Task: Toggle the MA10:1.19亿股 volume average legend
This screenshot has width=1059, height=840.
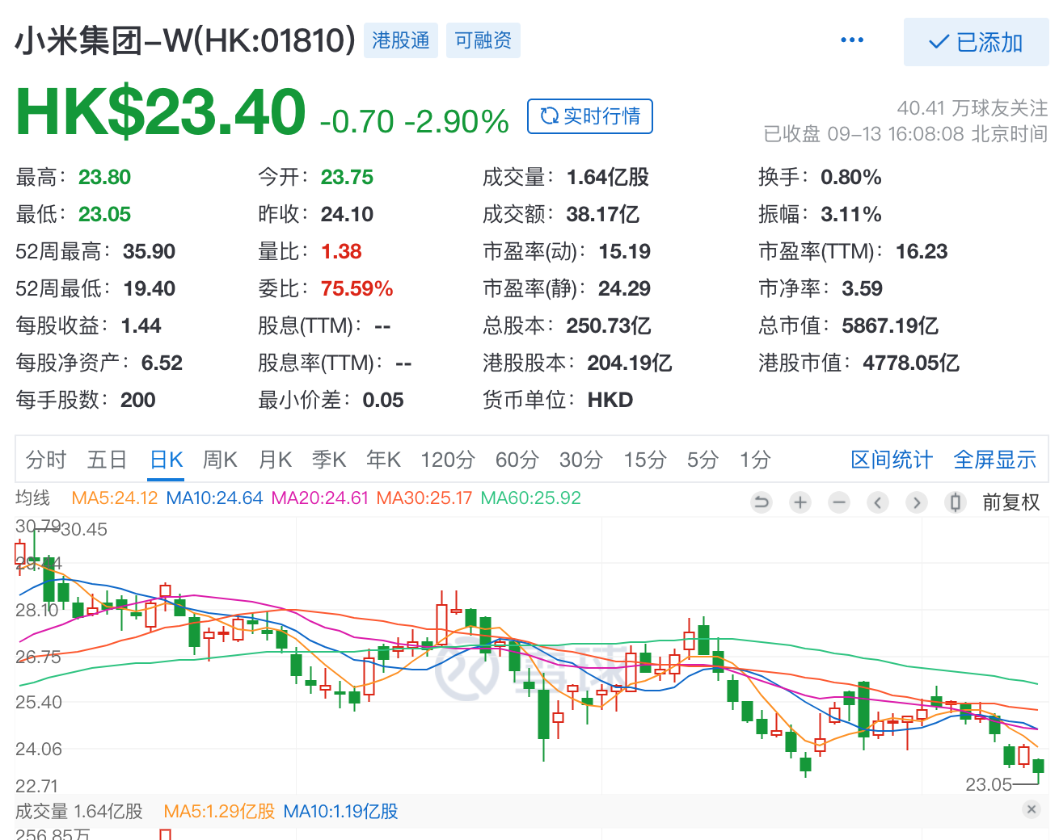Action: (x=340, y=812)
